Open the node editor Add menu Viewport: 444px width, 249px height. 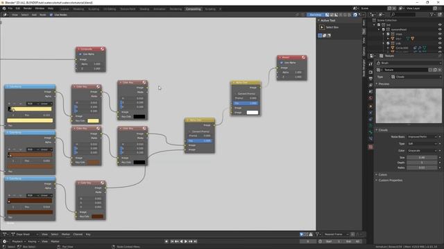[34, 15]
